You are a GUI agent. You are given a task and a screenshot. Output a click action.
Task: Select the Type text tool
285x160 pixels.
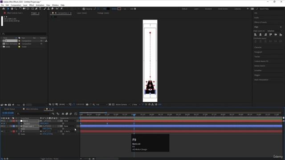pos(40,9)
